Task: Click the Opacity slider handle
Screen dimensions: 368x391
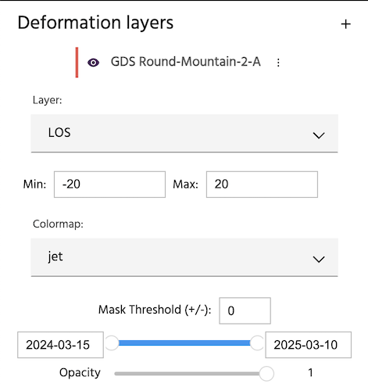Action: tap(266, 374)
